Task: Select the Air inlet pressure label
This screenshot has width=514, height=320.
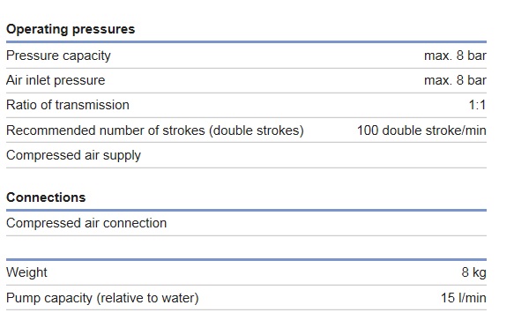Action: [56, 80]
